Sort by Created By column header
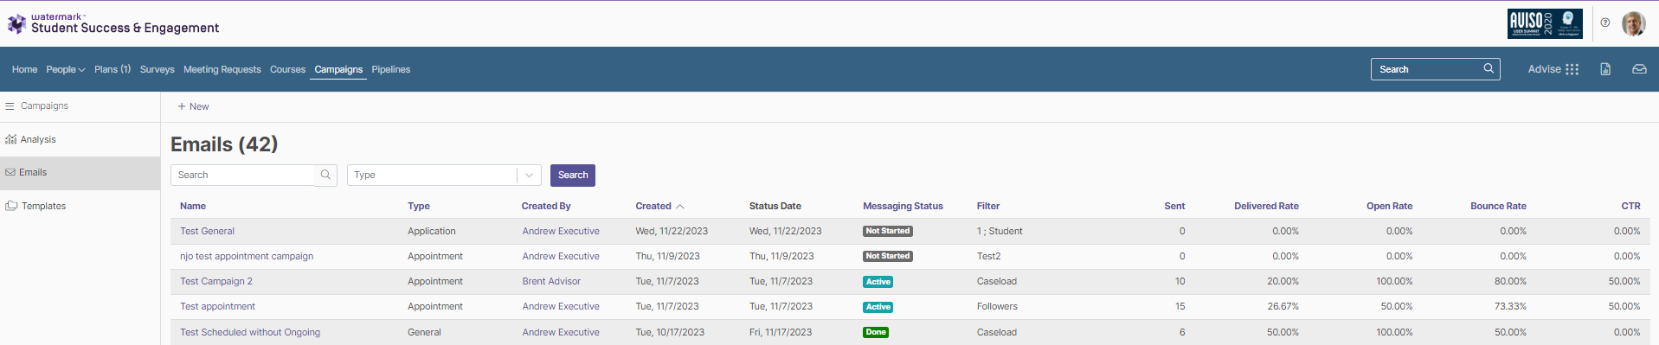The height and width of the screenshot is (345, 1659). pyautogui.click(x=546, y=206)
